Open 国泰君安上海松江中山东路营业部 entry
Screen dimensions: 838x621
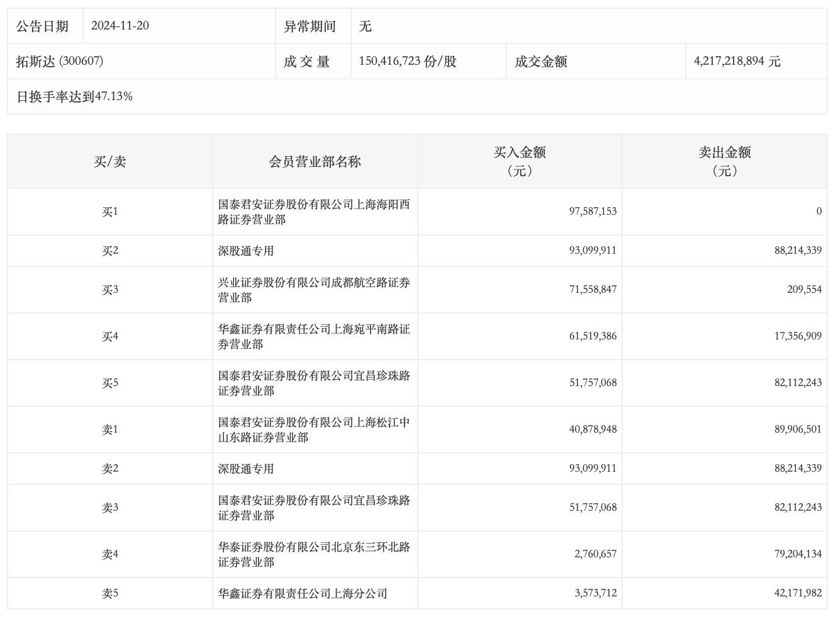(x=313, y=430)
